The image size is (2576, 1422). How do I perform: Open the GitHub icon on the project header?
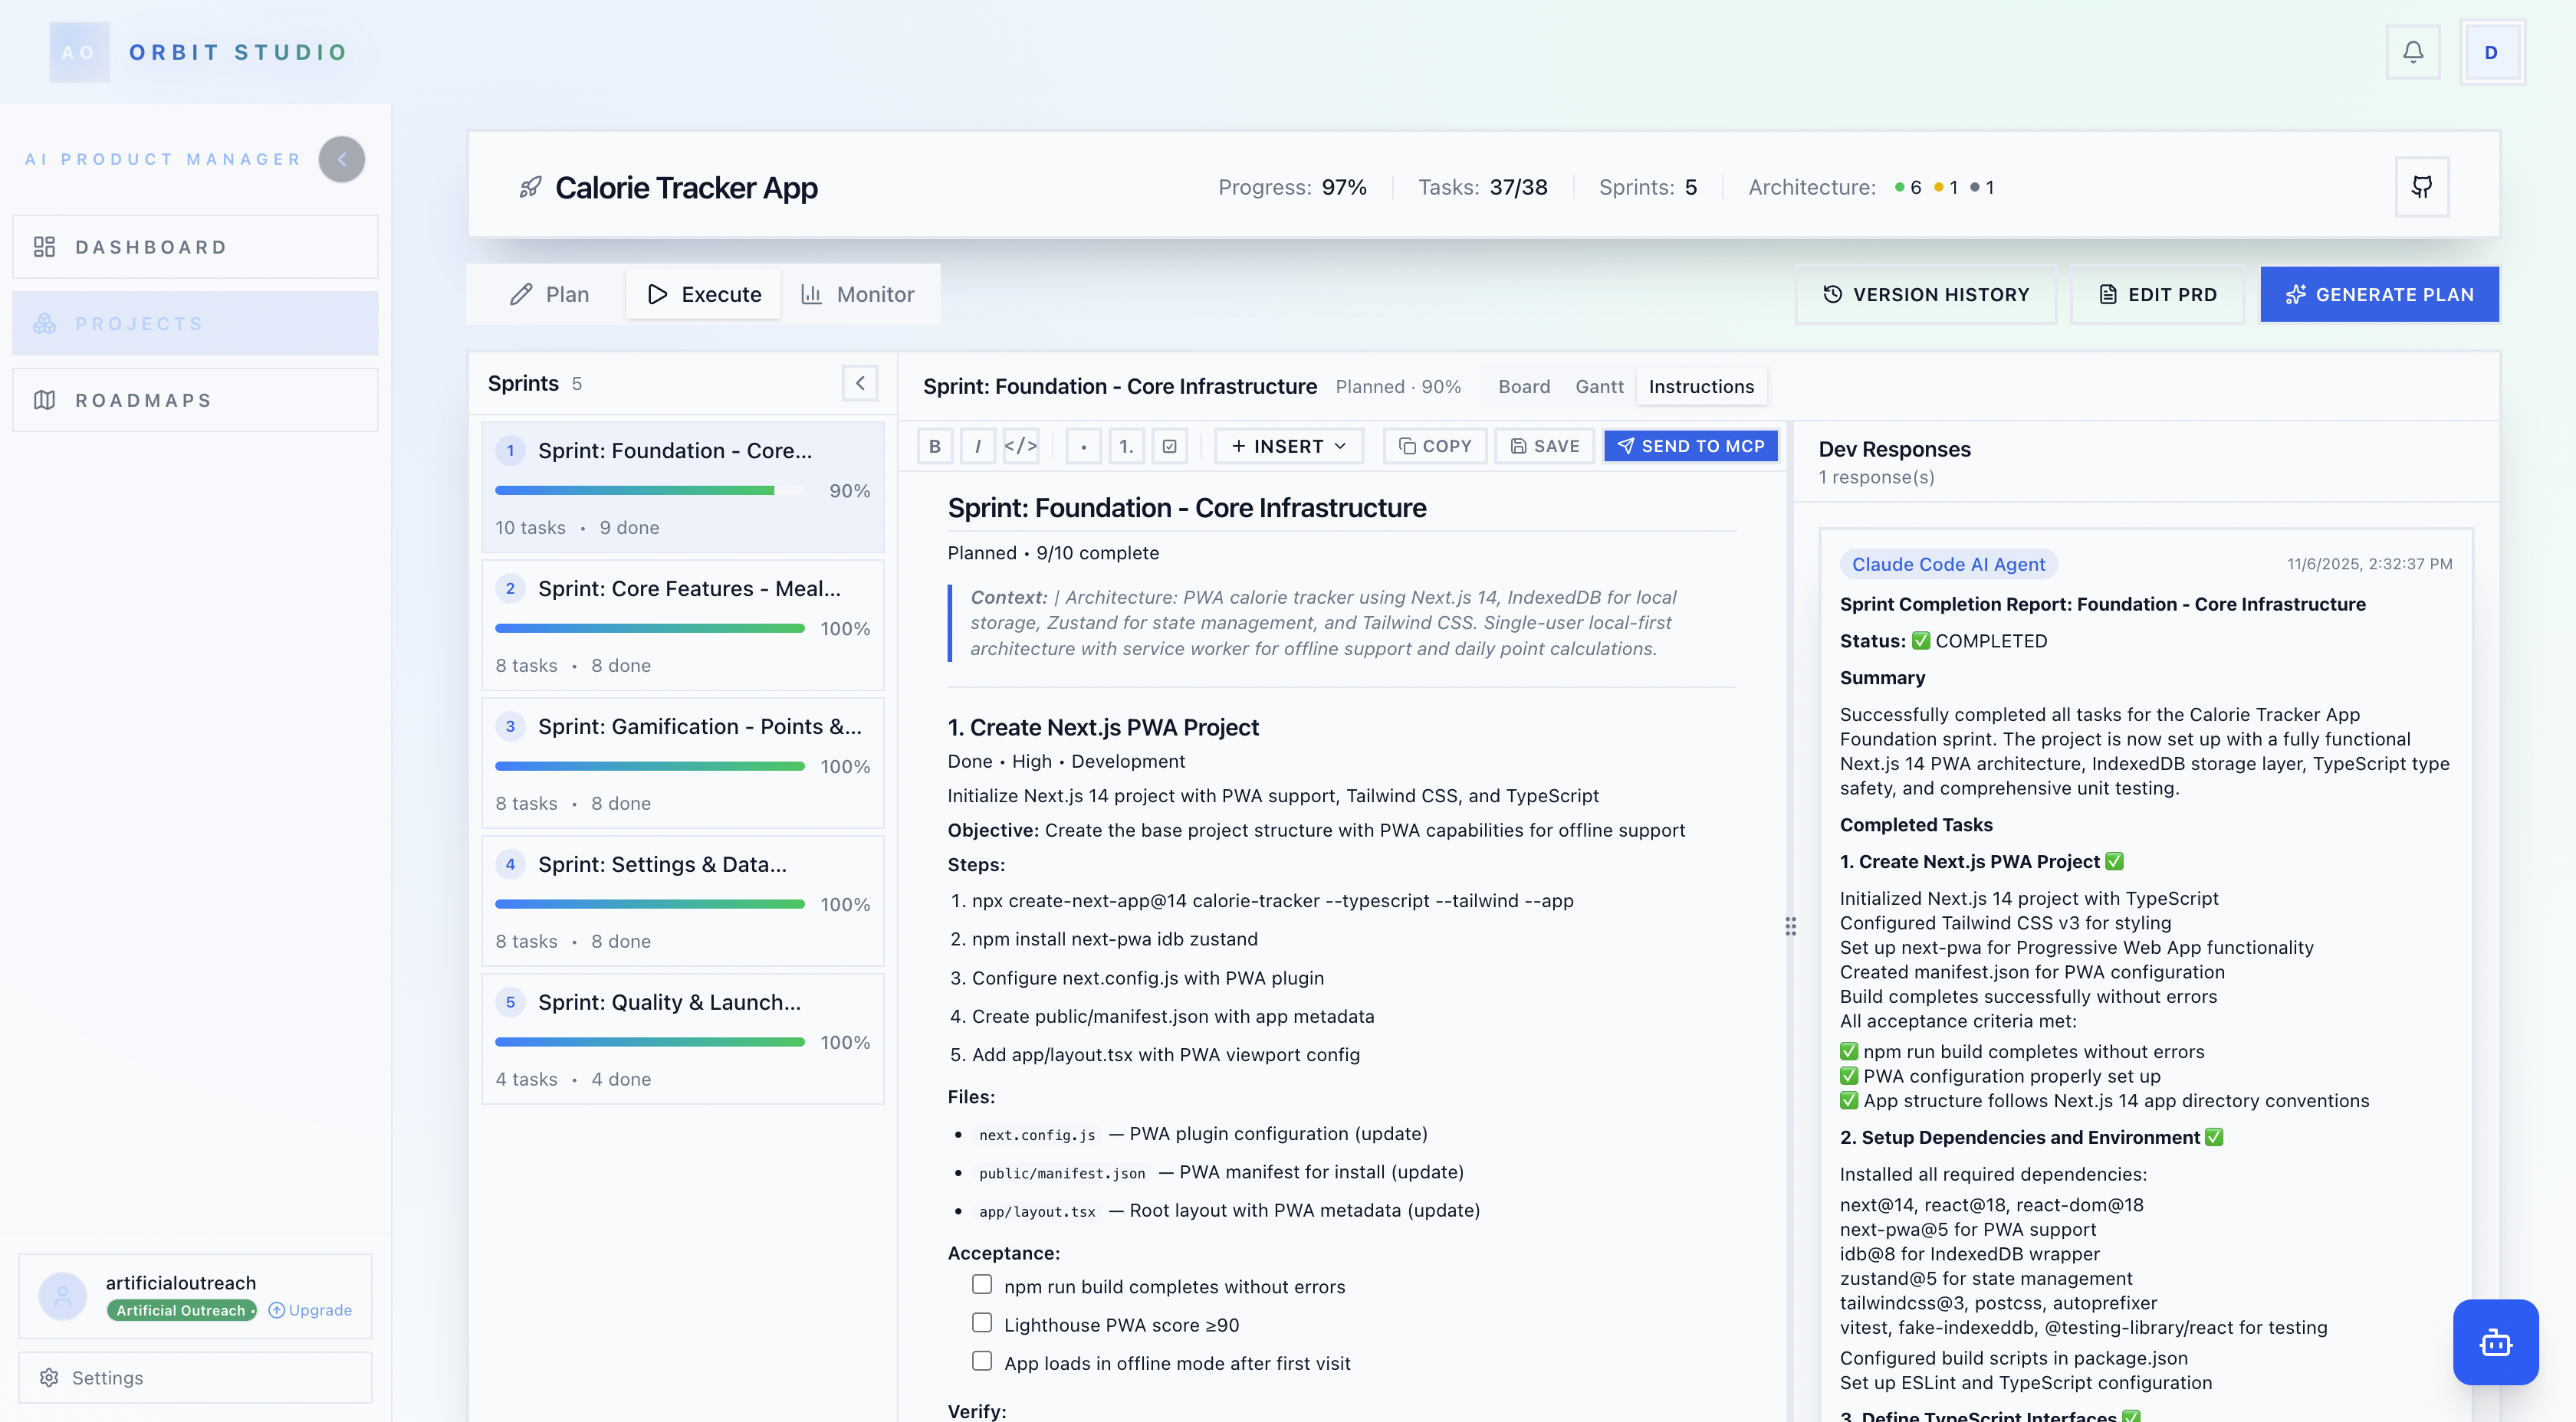click(x=2421, y=187)
